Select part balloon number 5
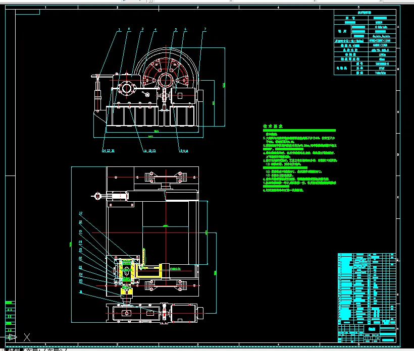The image size is (414, 351). point(176,30)
